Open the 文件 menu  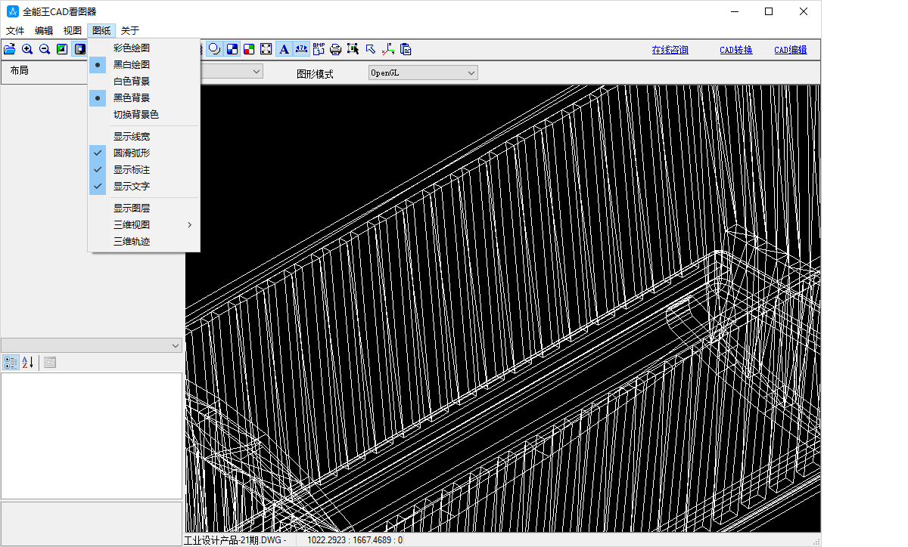[x=15, y=31]
